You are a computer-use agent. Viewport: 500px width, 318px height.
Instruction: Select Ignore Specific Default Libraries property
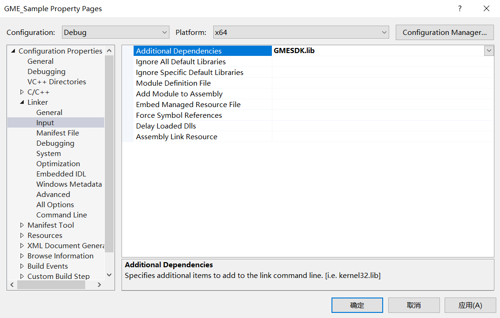pyautogui.click(x=190, y=73)
